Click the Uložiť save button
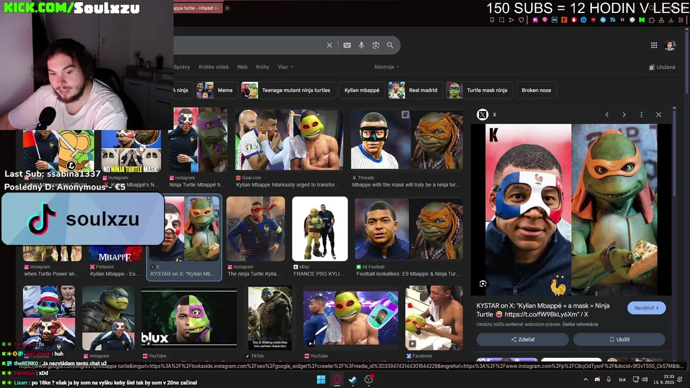 click(x=619, y=339)
